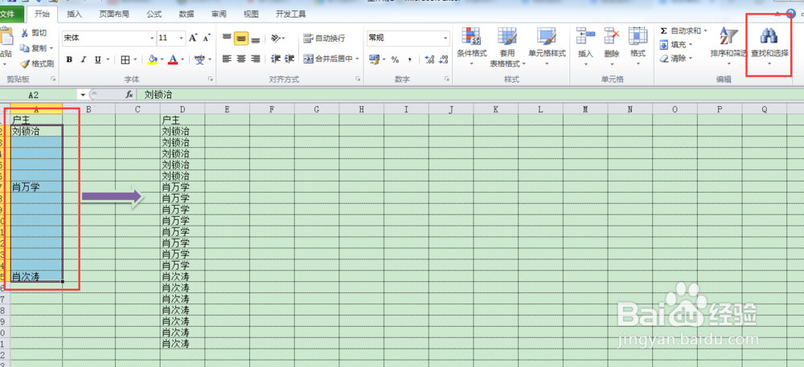
Task: Switch to the Review (审阅) tab
Action: tap(219, 14)
